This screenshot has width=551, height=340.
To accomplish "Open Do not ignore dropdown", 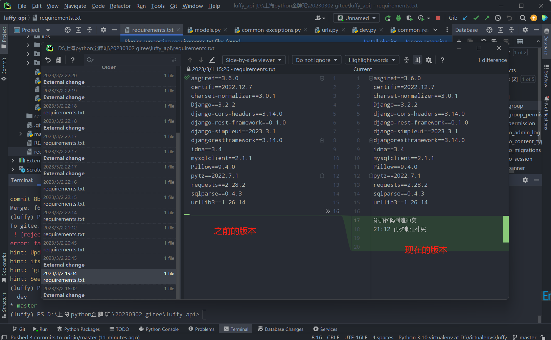I will (x=317, y=60).
